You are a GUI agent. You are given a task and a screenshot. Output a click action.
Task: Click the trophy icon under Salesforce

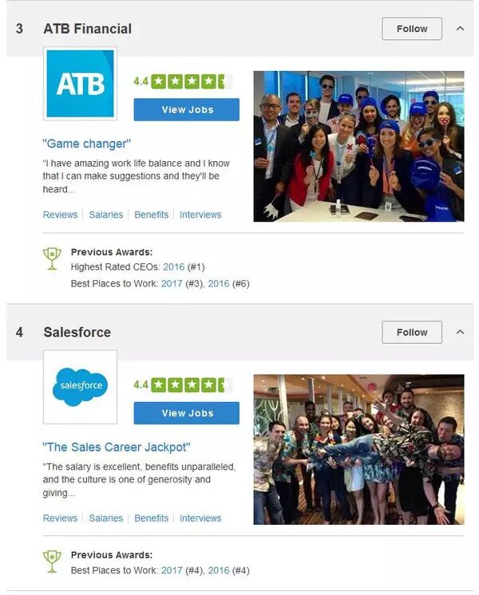[x=52, y=562]
